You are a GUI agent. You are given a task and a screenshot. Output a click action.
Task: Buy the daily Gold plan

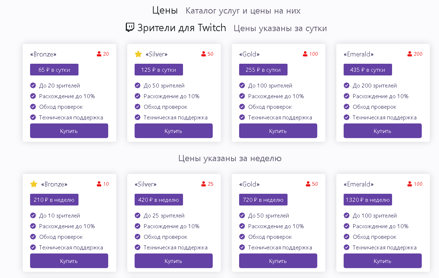coord(278,131)
